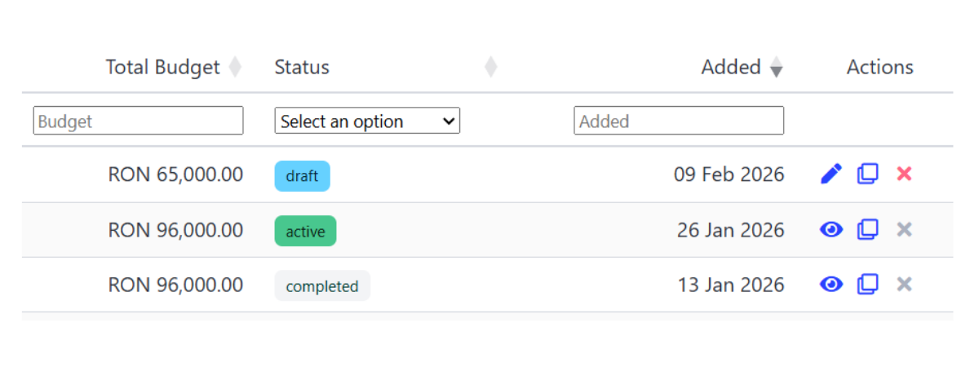View the active row with eye icon
Image resolution: width=979 pixels, height=367 pixels.
(831, 230)
